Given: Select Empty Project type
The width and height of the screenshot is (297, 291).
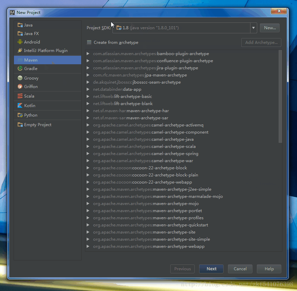Looking at the screenshot, I should pos(48,124).
